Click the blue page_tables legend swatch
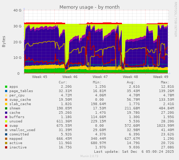 coord(6,91)
